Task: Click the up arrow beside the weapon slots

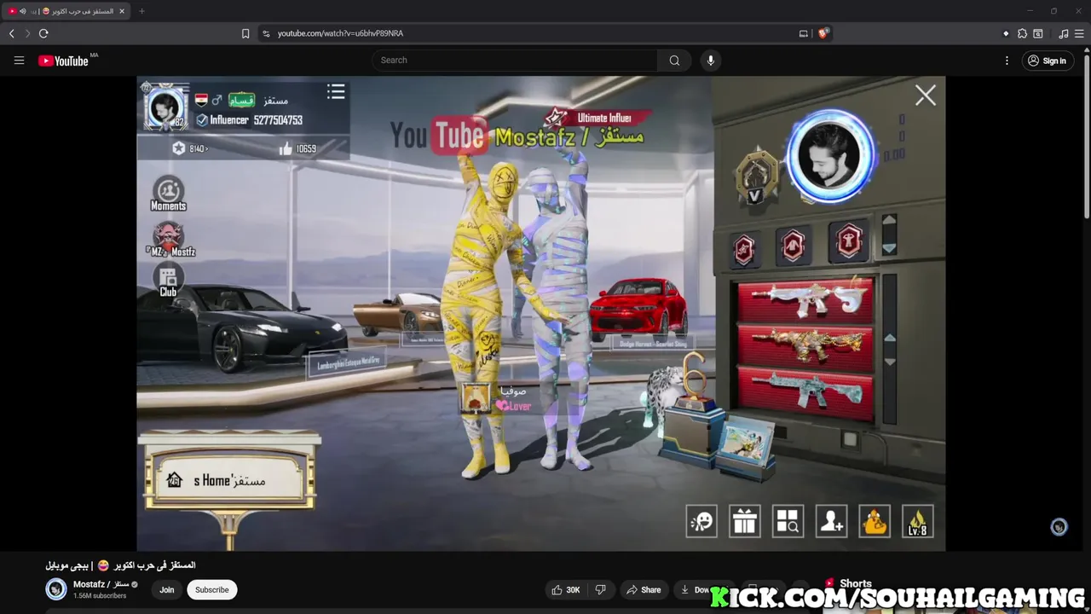Action: 889,338
